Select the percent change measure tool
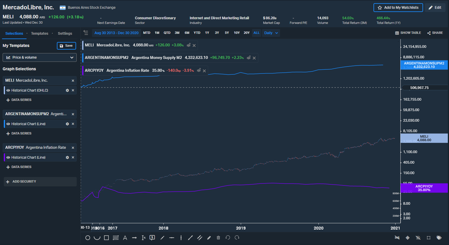Viewport: 449px width, 245px height. [143, 238]
